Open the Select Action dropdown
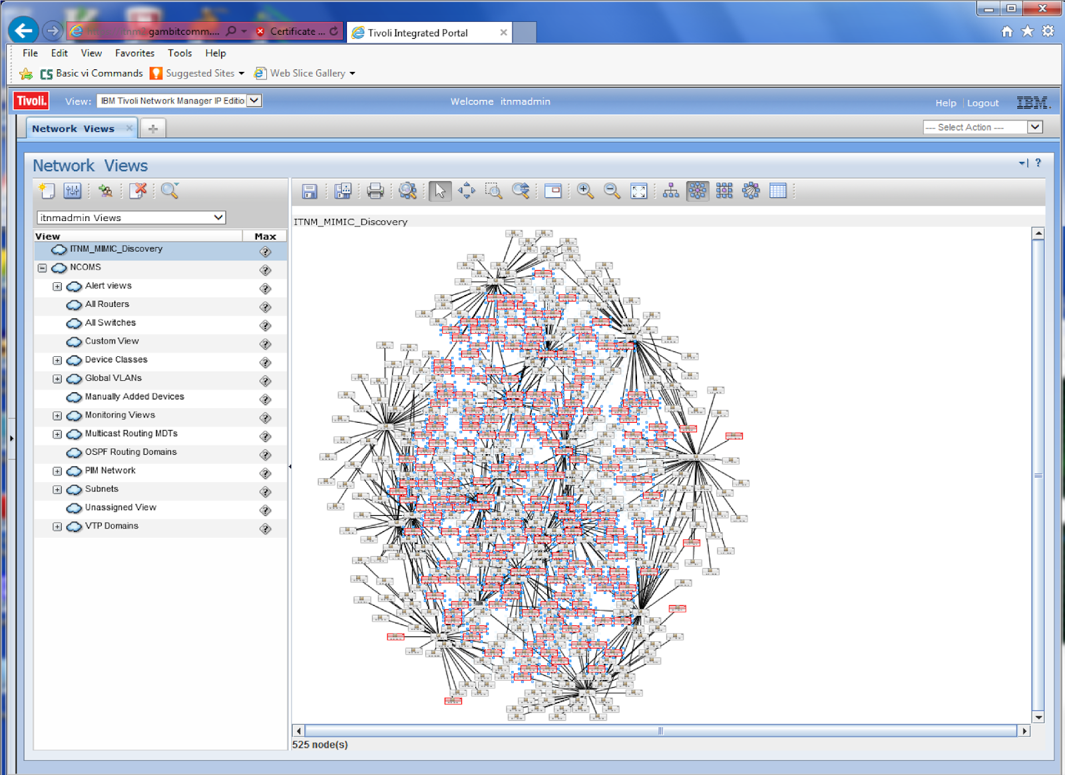Viewport: 1065px width, 775px height. pos(1034,127)
